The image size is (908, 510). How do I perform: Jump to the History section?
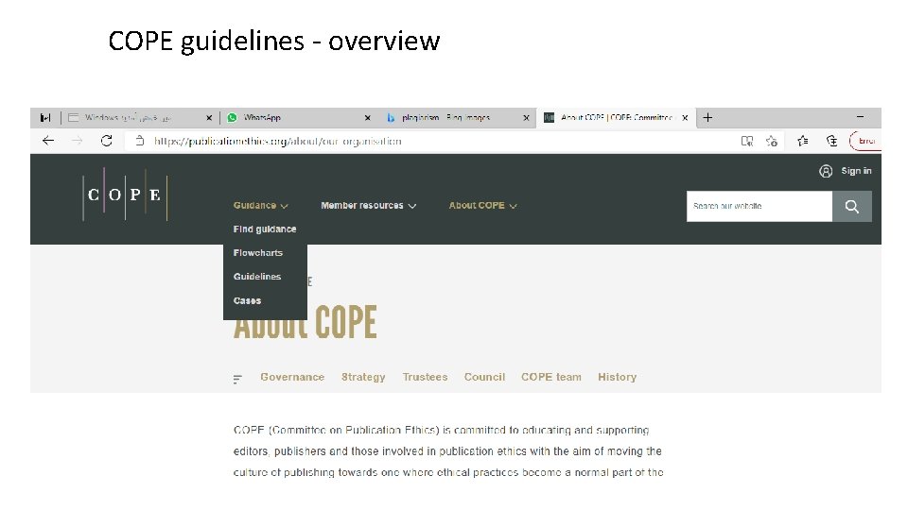tap(618, 377)
